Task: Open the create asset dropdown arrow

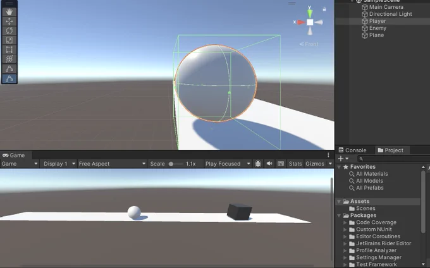Action: point(347,159)
